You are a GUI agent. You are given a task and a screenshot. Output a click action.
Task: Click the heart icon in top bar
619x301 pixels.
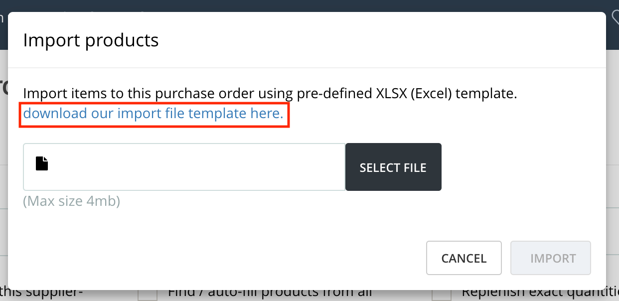tap(615, 17)
